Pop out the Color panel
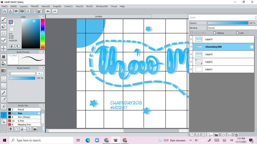Viewport: 257px width, 144px height. [40, 17]
